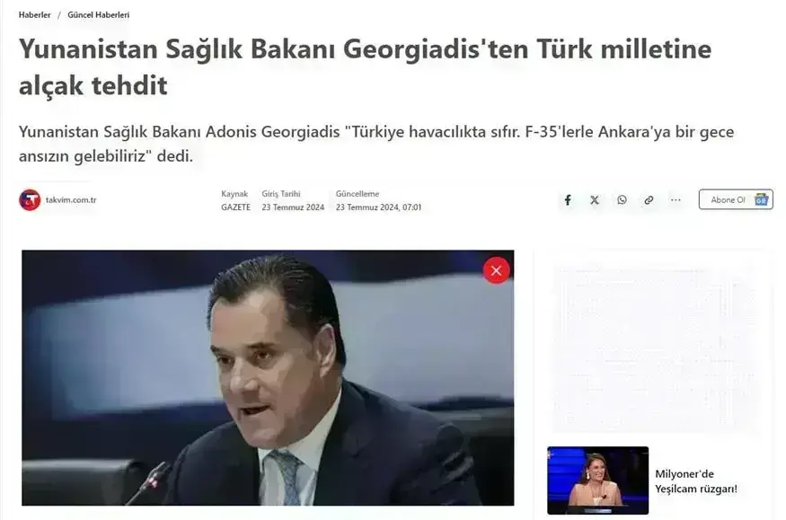Click the main Georgiadis article photo
This screenshot has height=520, width=786.
(x=268, y=378)
